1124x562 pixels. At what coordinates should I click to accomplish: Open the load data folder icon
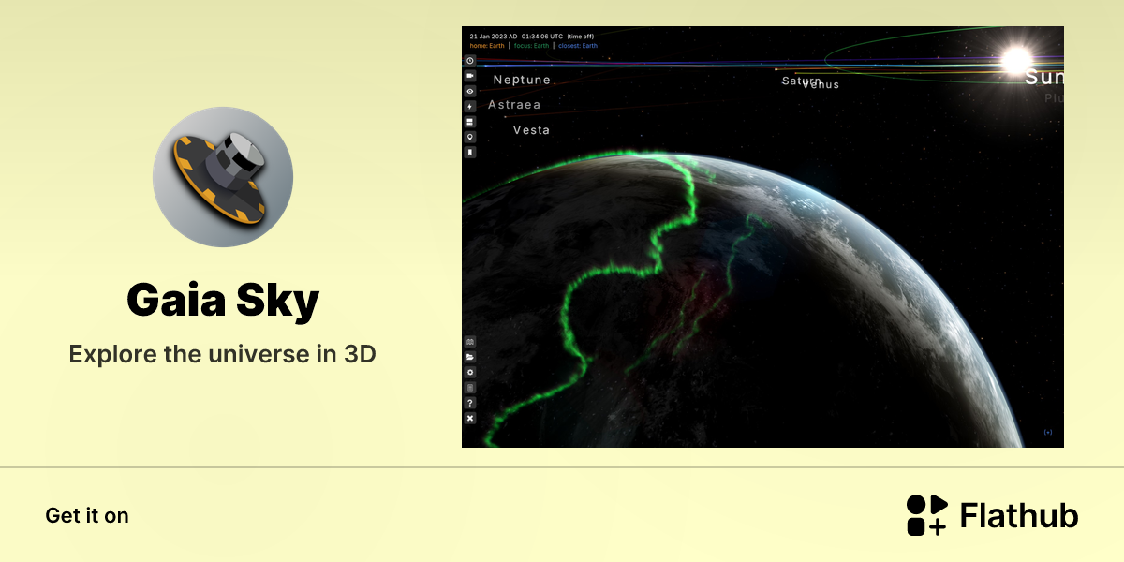[x=470, y=357]
